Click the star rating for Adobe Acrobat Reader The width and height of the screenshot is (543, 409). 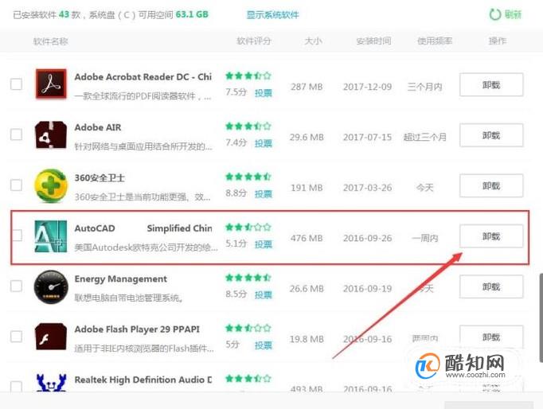248,76
